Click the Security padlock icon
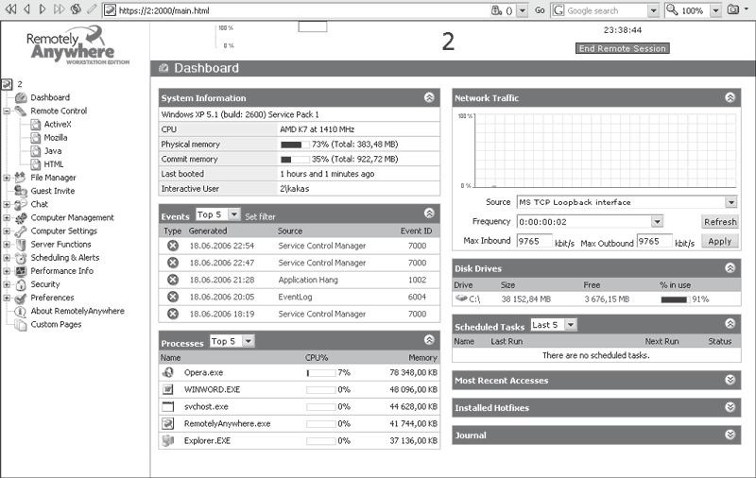 pyautogui.click(x=21, y=284)
